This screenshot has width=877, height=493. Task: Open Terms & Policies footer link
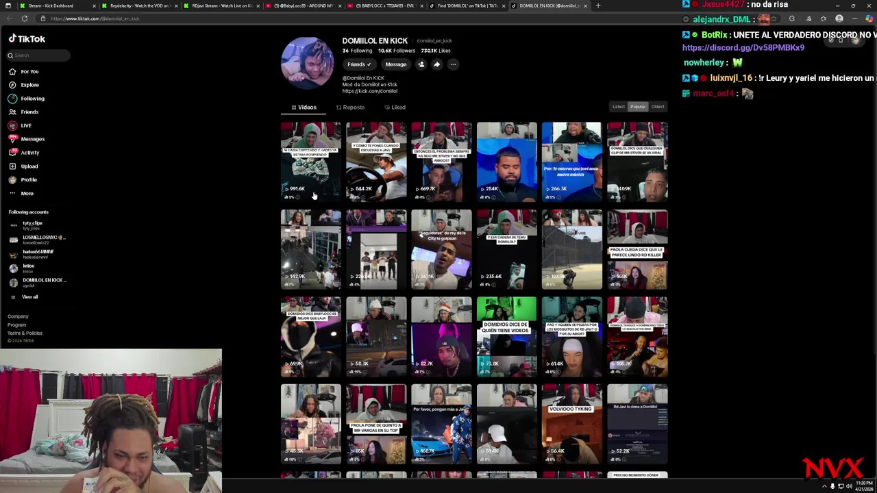tap(25, 333)
